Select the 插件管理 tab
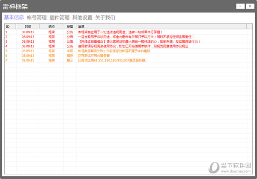The height and width of the screenshot is (179, 257). pos(59,18)
